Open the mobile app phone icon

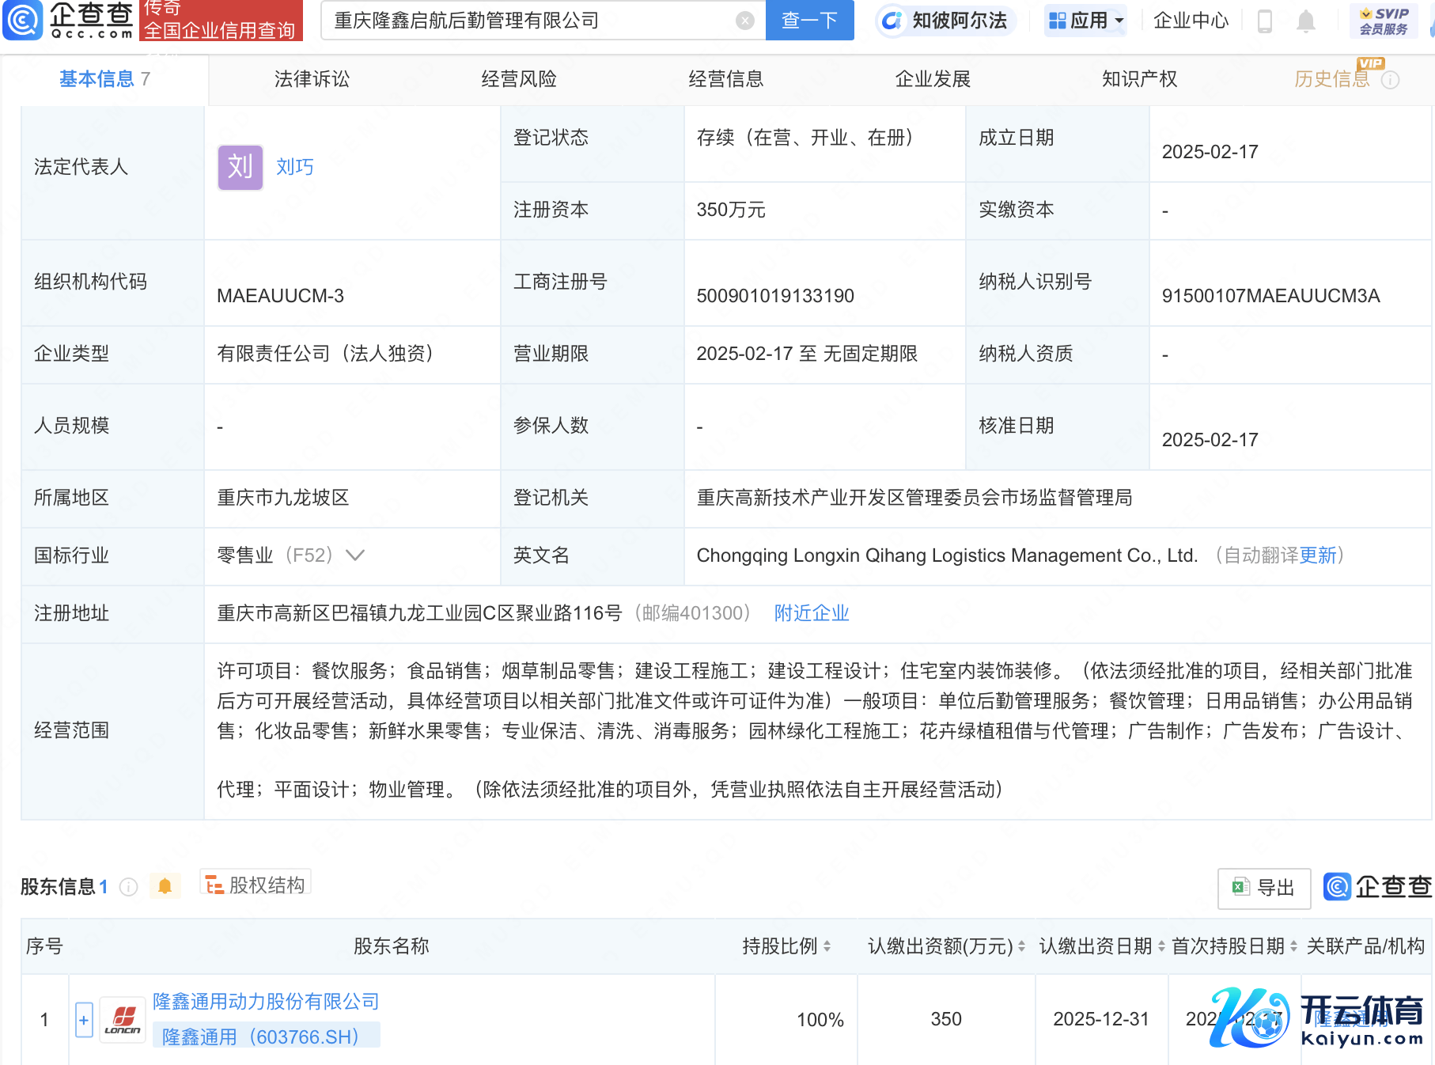tap(1264, 21)
